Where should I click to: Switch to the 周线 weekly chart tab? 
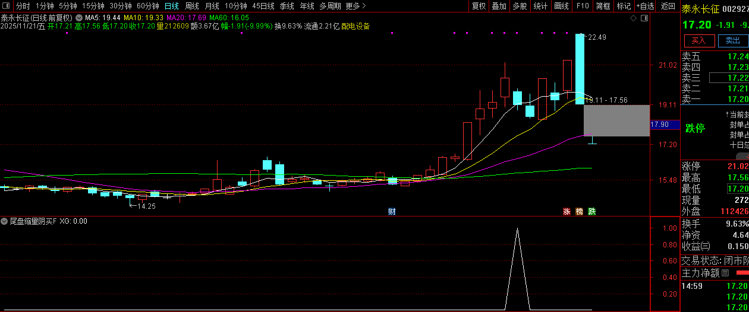[191, 6]
